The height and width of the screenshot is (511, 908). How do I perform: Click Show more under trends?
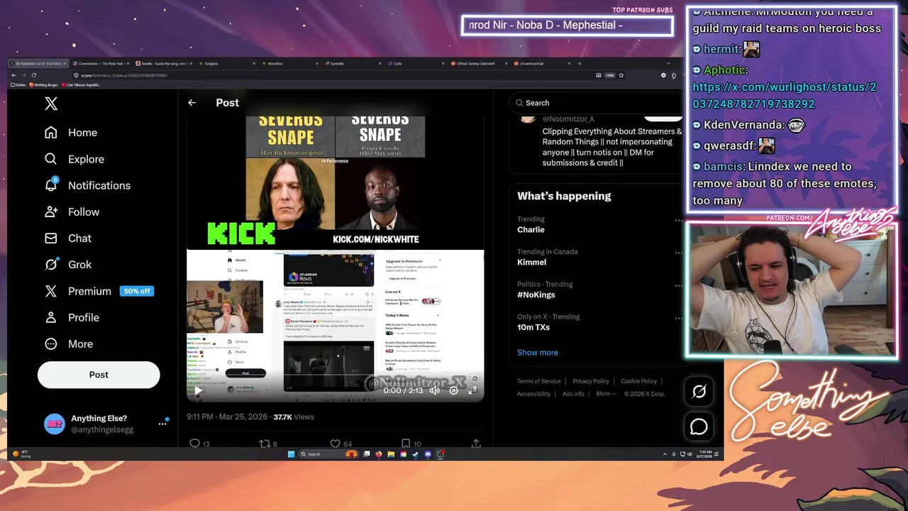[x=537, y=352]
